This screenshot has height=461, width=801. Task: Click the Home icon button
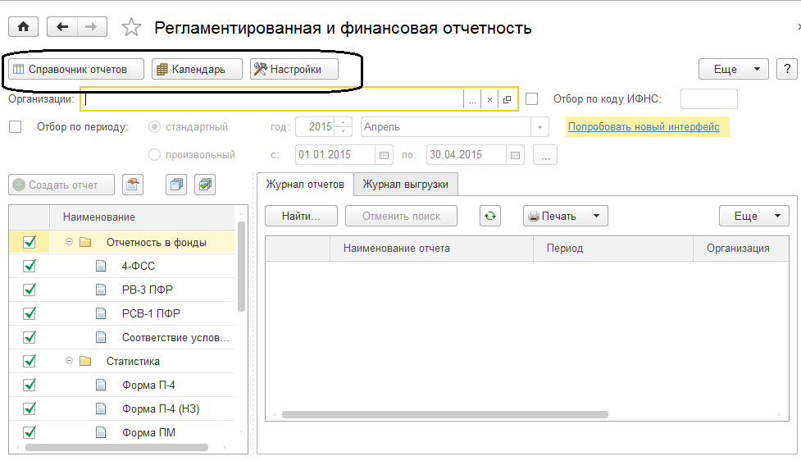23,27
